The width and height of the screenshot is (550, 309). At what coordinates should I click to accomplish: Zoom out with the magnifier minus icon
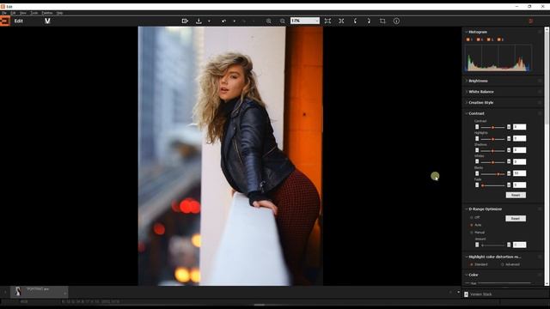coord(283,21)
